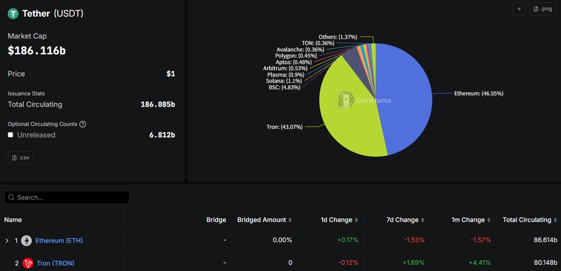Open the Ethereum (ETH) link
The height and width of the screenshot is (271, 561).
point(59,240)
